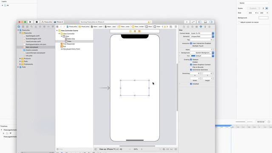Open ViewController.swift in navigator

coord(33,42)
